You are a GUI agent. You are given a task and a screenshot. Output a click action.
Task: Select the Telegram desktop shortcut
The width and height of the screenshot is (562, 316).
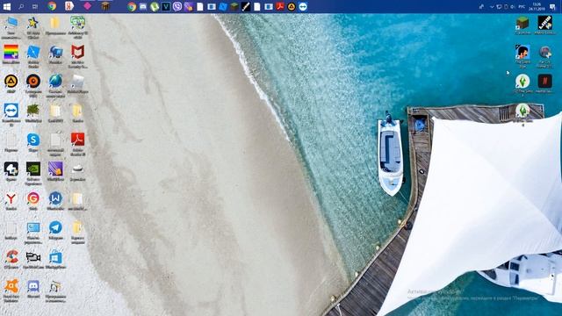[x=55, y=230]
